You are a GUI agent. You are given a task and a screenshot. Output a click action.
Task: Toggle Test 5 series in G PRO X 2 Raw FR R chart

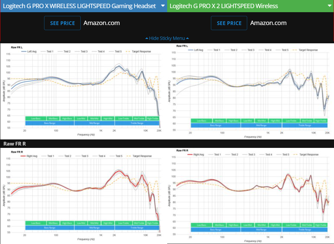283,155
